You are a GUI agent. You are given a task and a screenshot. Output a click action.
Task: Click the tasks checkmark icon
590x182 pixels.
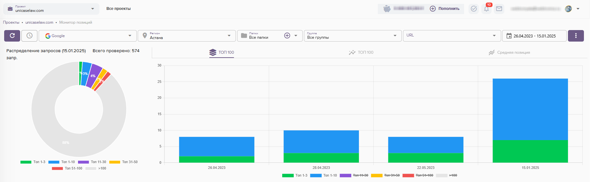[x=474, y=9]
